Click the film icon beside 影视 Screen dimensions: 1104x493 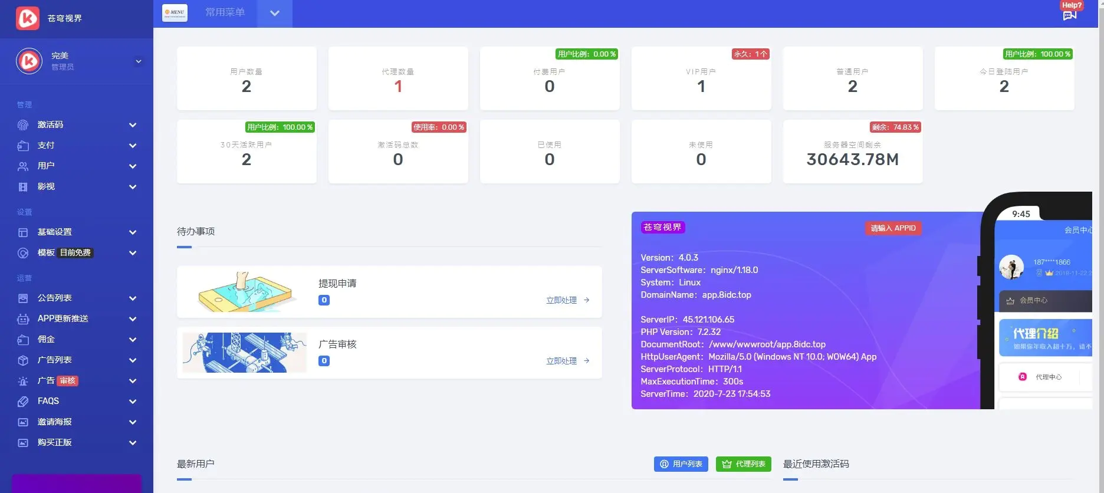23,187
